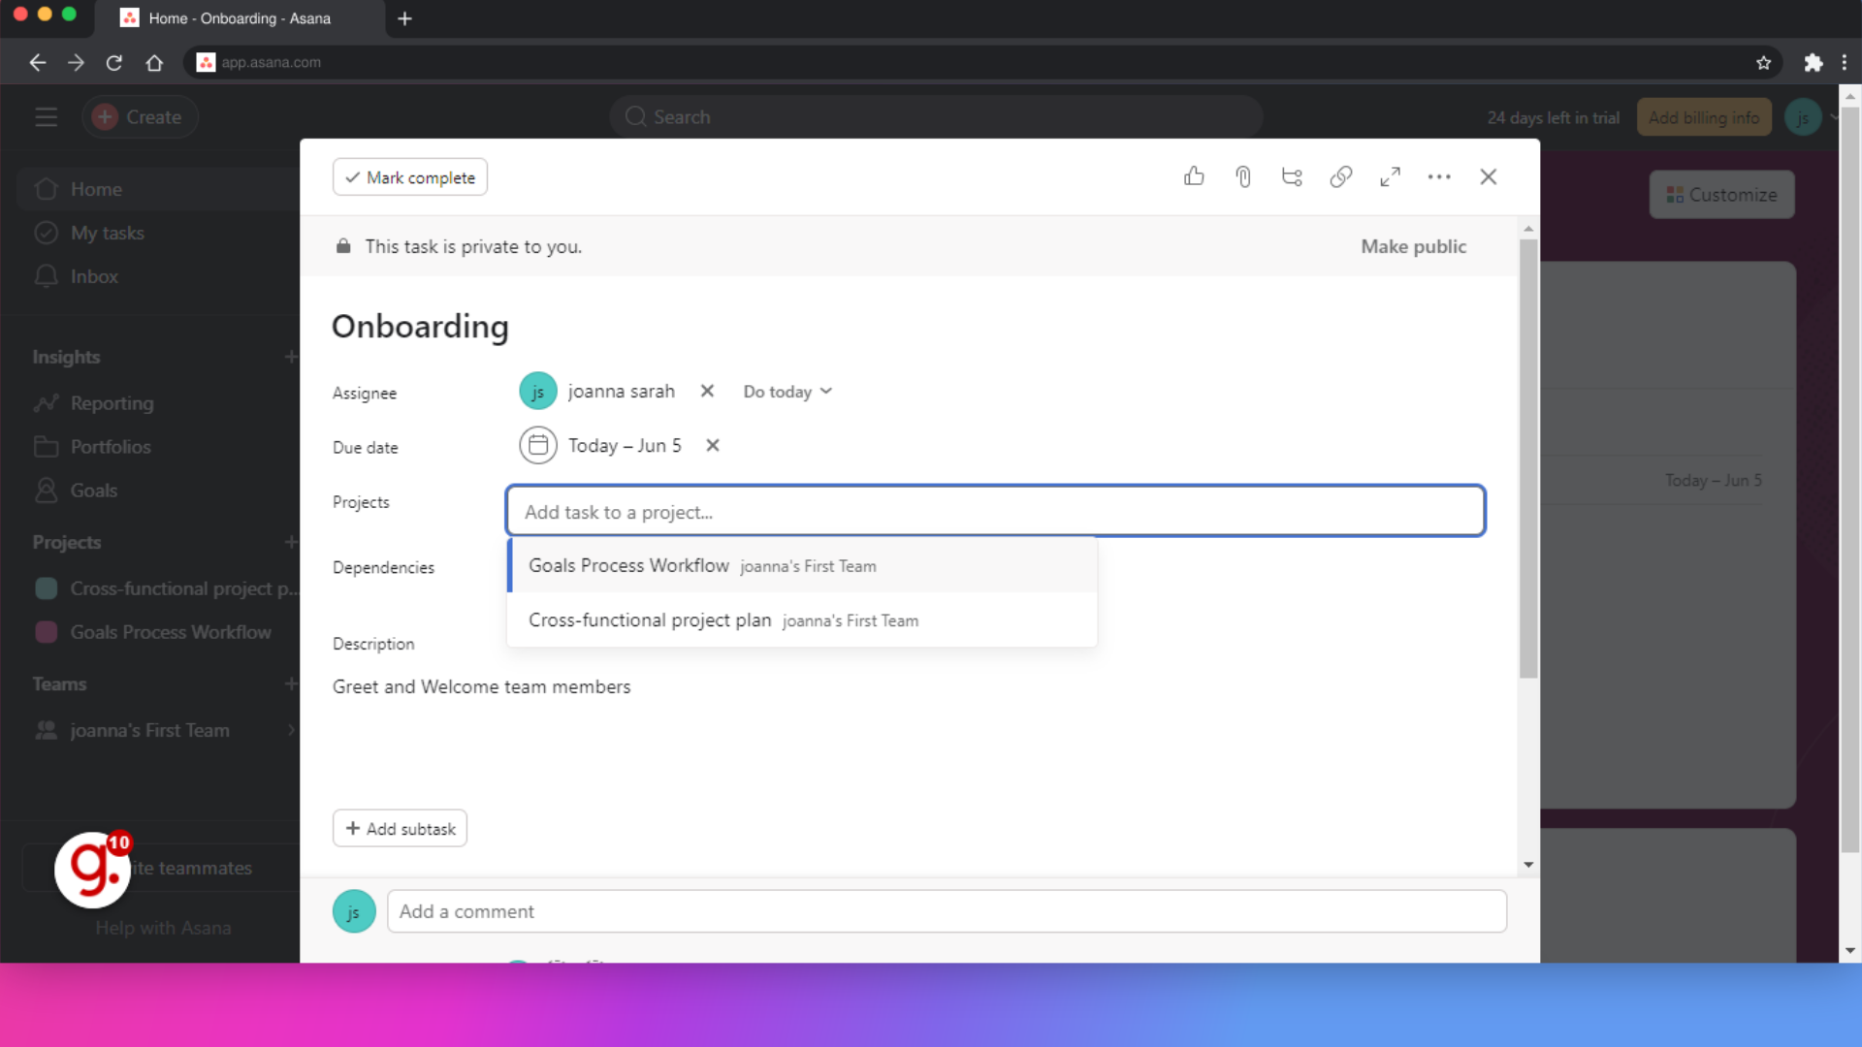Viewport: 1862px width, 1047px height.
Task: Click the more options ellipsis icon
Action: [1439, 176]
